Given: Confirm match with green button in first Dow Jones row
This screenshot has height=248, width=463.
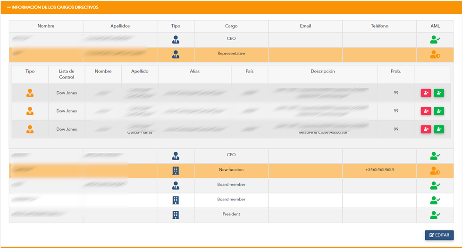Looking at the screenshot, I should (439, 93).
